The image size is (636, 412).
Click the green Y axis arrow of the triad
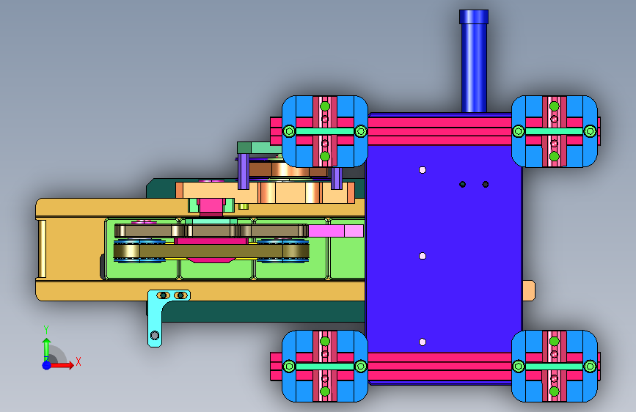[x=46, y=347]
